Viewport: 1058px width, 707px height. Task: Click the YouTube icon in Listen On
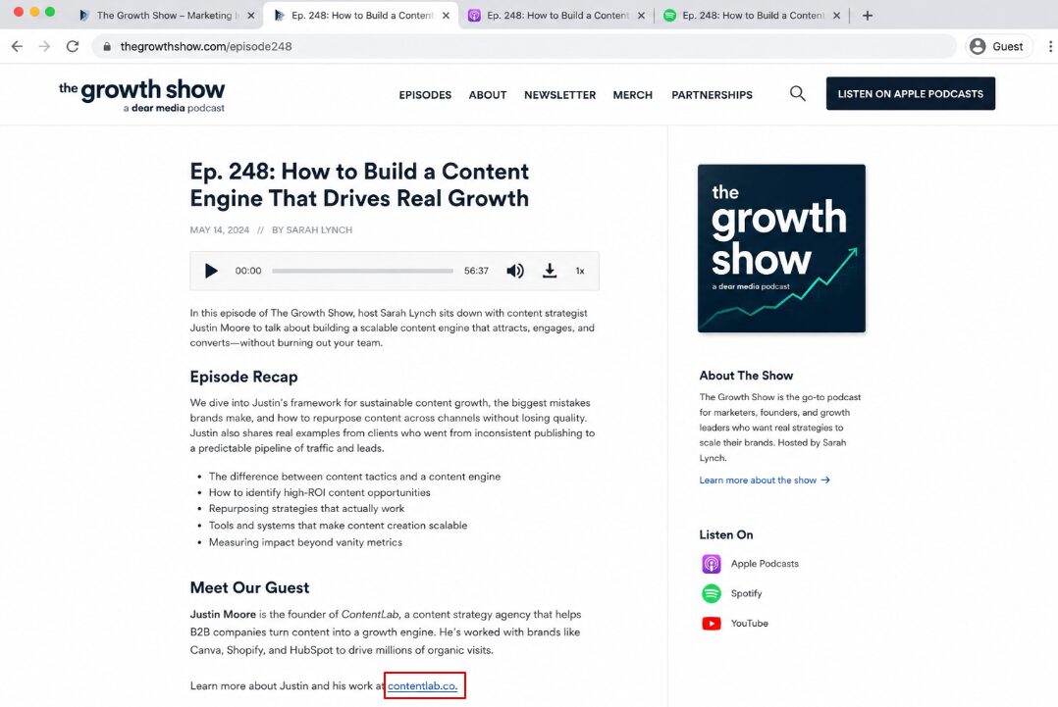point(712,624)
